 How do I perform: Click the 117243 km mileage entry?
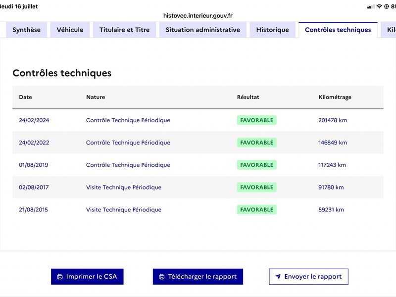[332, 165]
